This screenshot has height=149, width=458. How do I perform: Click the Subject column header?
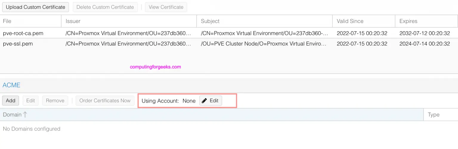pyautogui.click(x=210, y=21)
